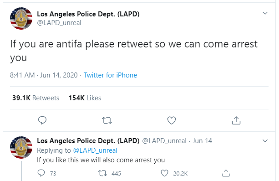Reply to the tweet with 73 replies
Screen dimensions: 279x181
pyautogui.click(x=41, y=173)
